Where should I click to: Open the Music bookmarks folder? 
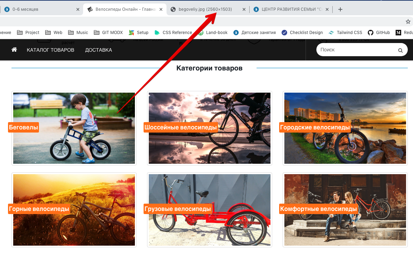[78, 33]
